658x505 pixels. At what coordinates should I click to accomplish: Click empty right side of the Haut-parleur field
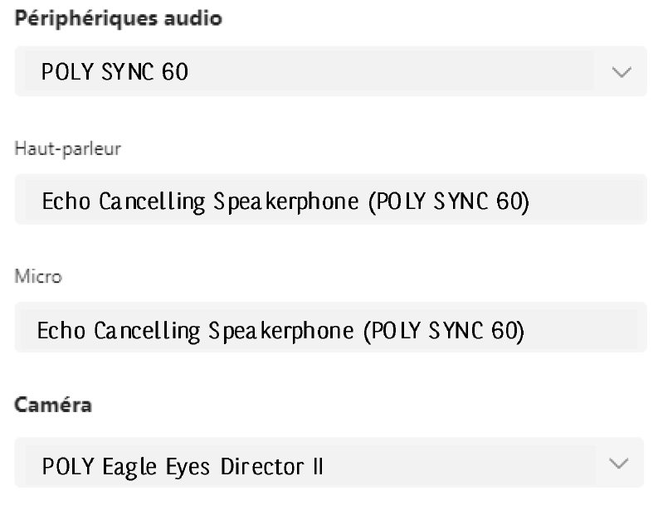coord(589,202)
